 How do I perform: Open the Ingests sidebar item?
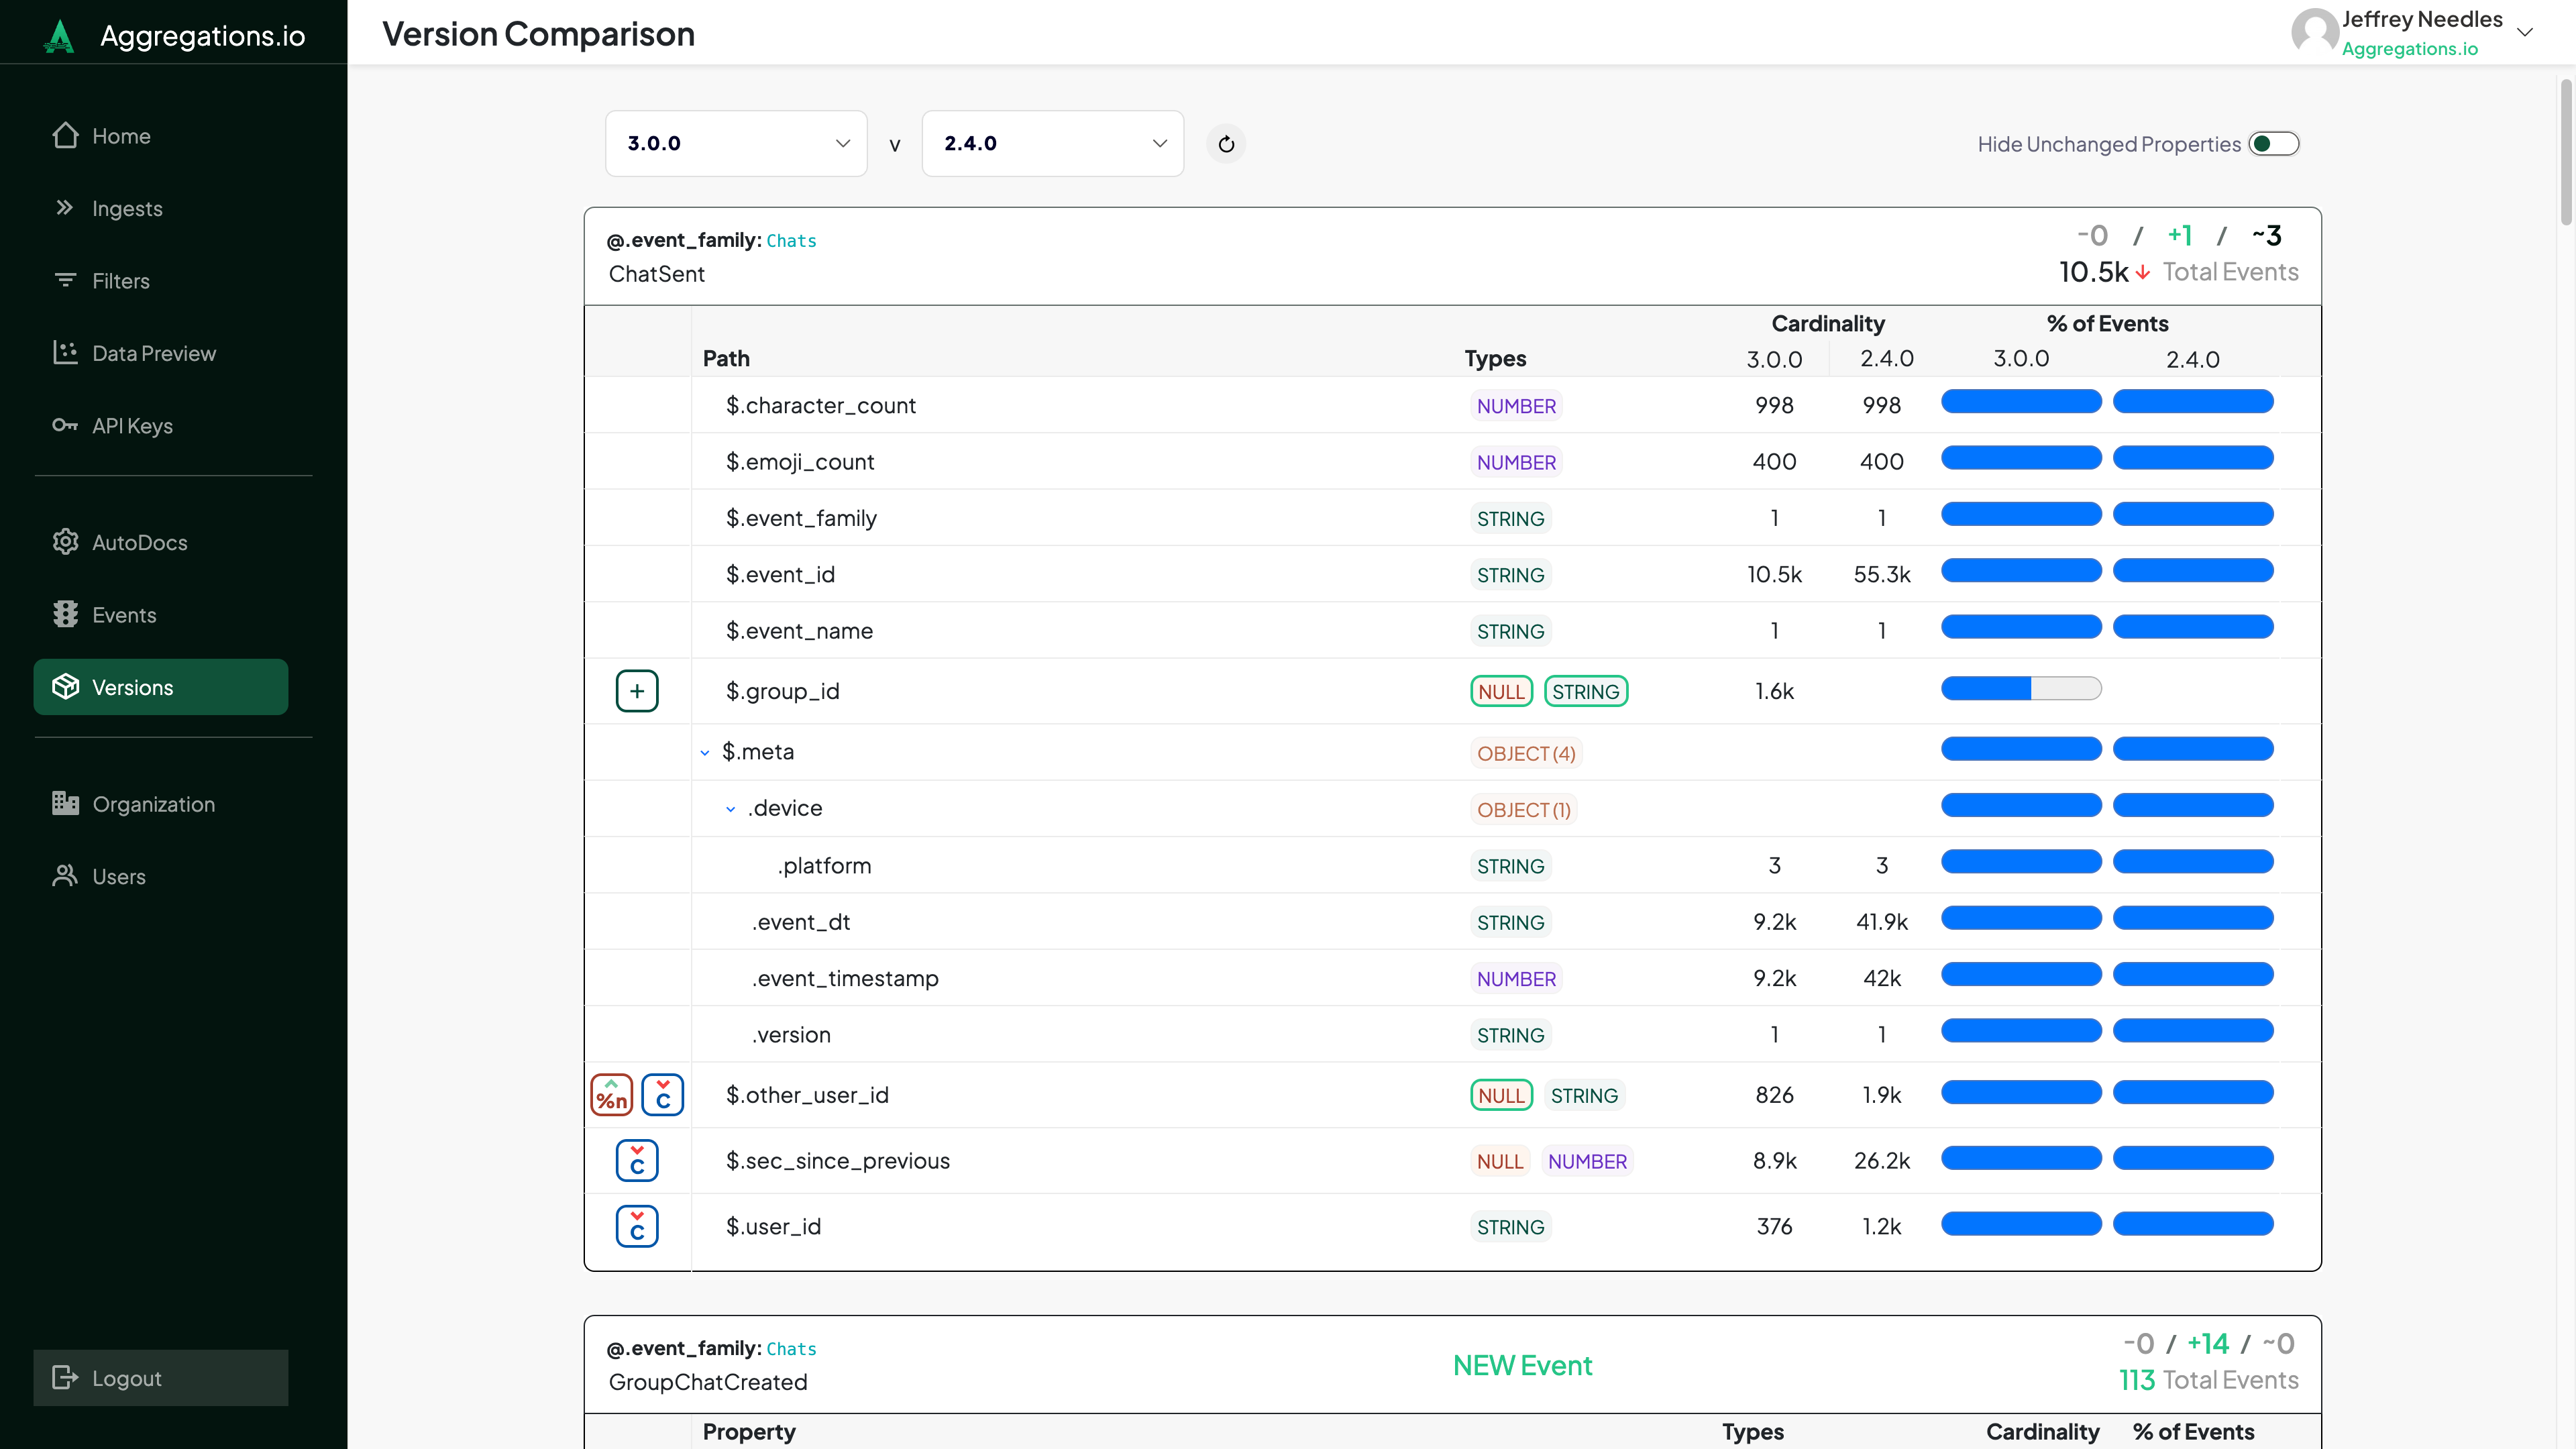[x=126, y=208]
